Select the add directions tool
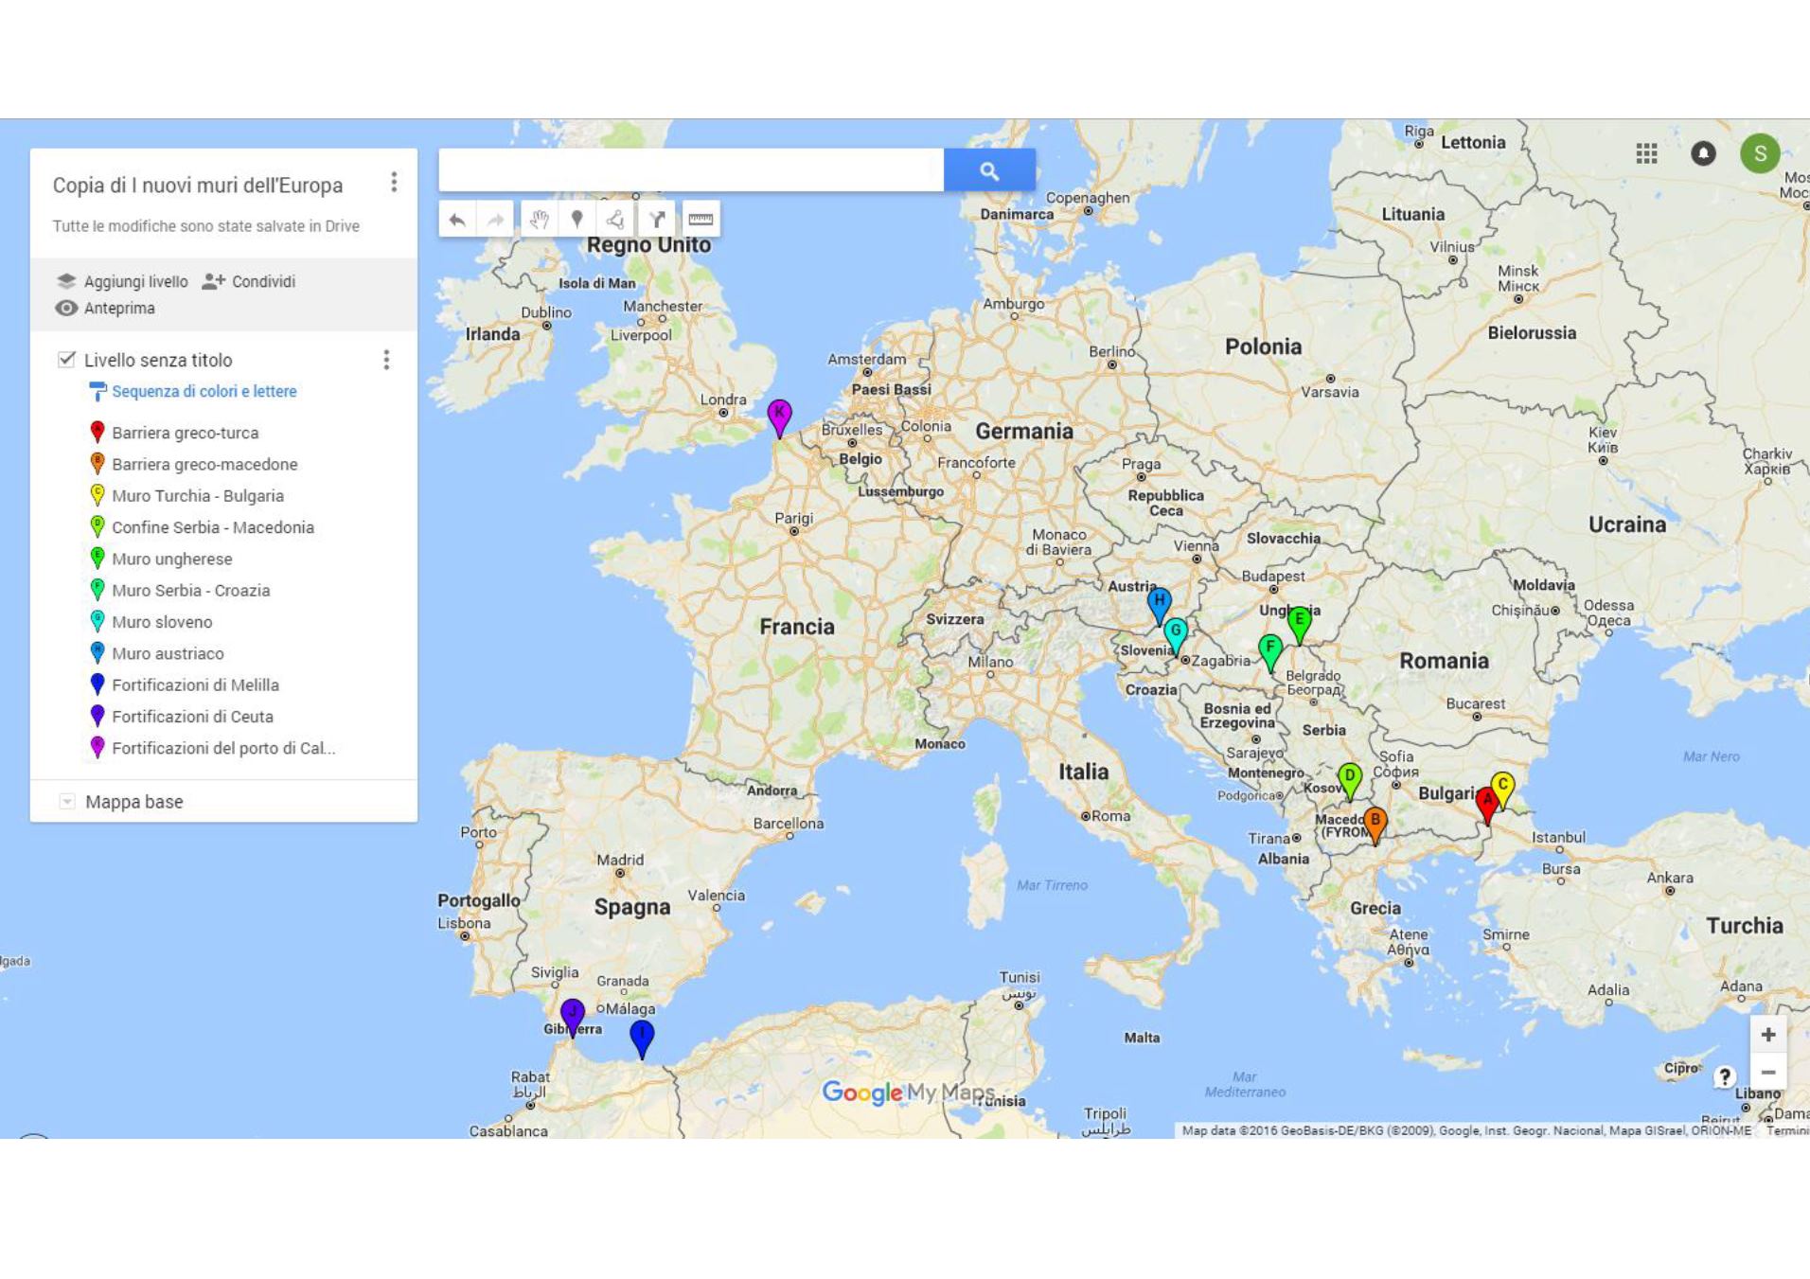The image size is (1810, 1279). [x=657, y=220]
